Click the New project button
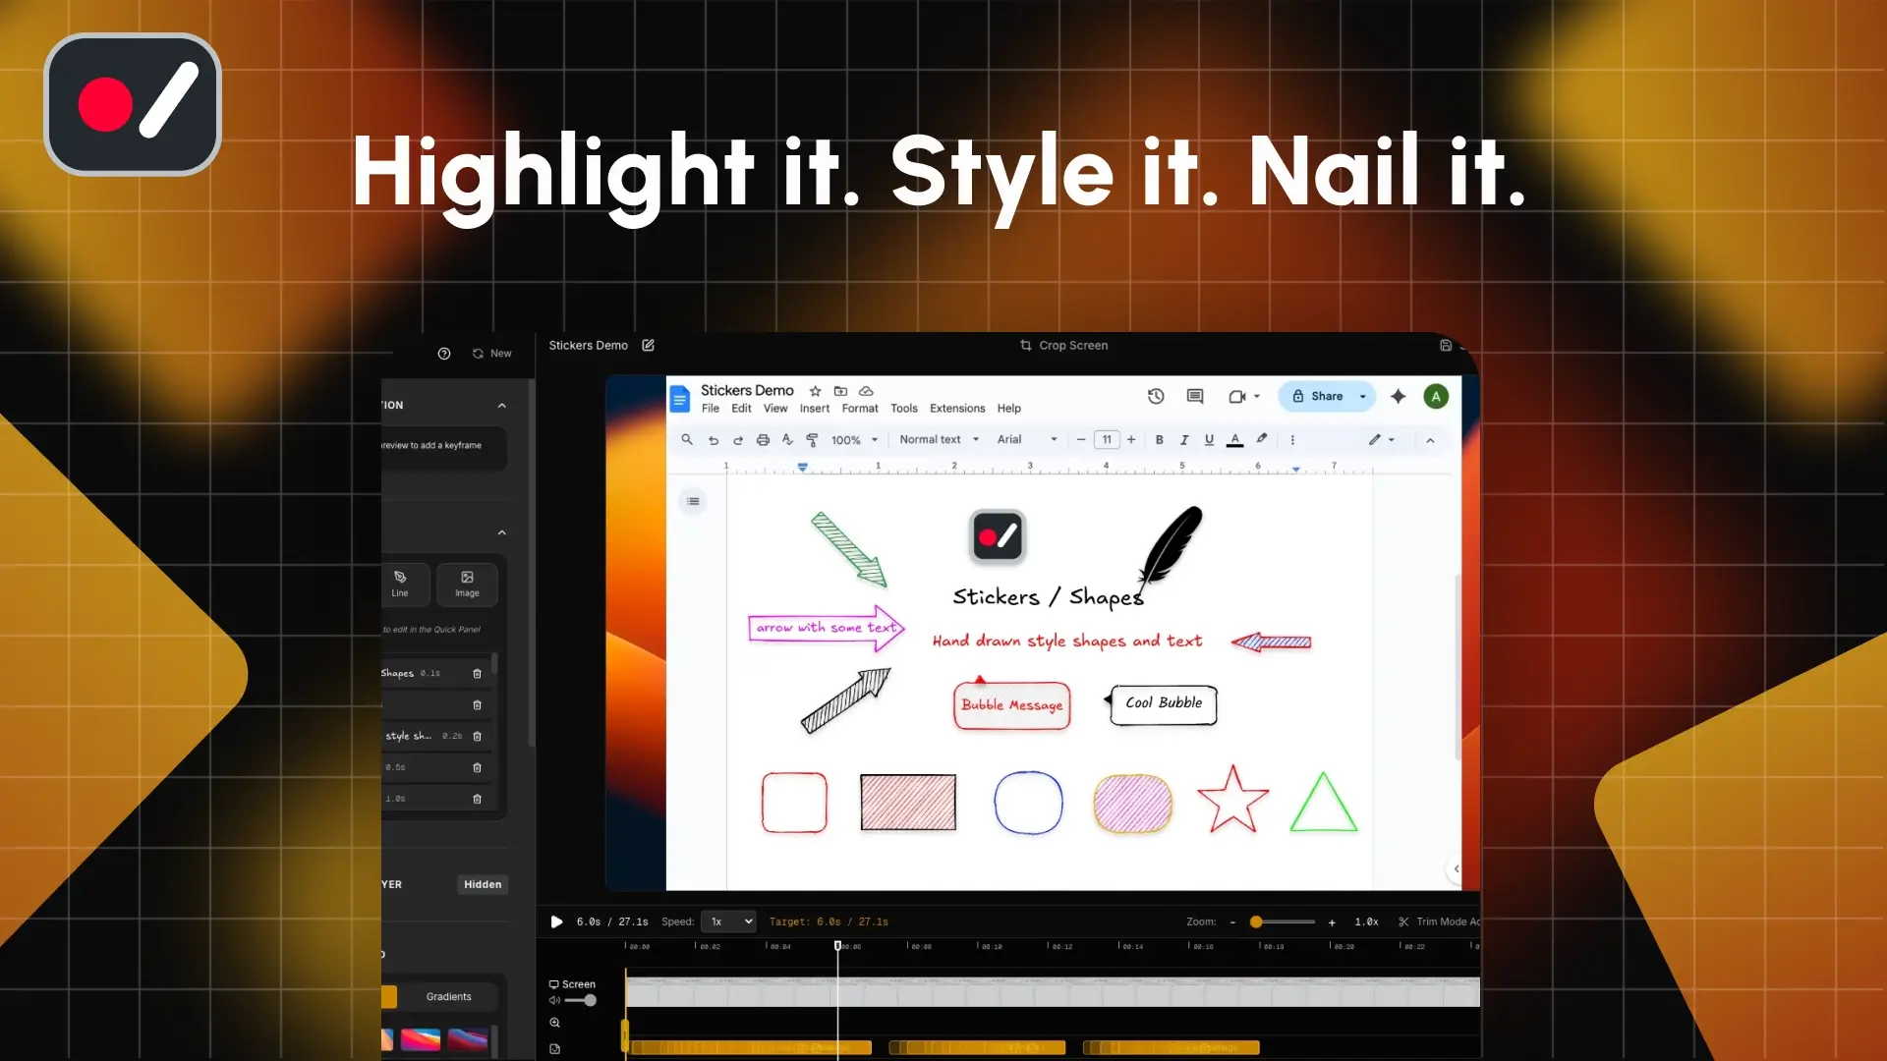Screen dimensions: 1887x1061 491,354
